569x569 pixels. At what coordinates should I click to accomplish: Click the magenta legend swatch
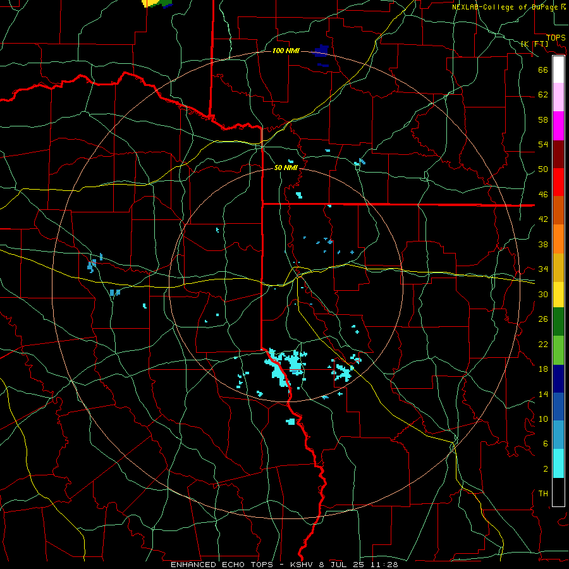click(558, 126)
